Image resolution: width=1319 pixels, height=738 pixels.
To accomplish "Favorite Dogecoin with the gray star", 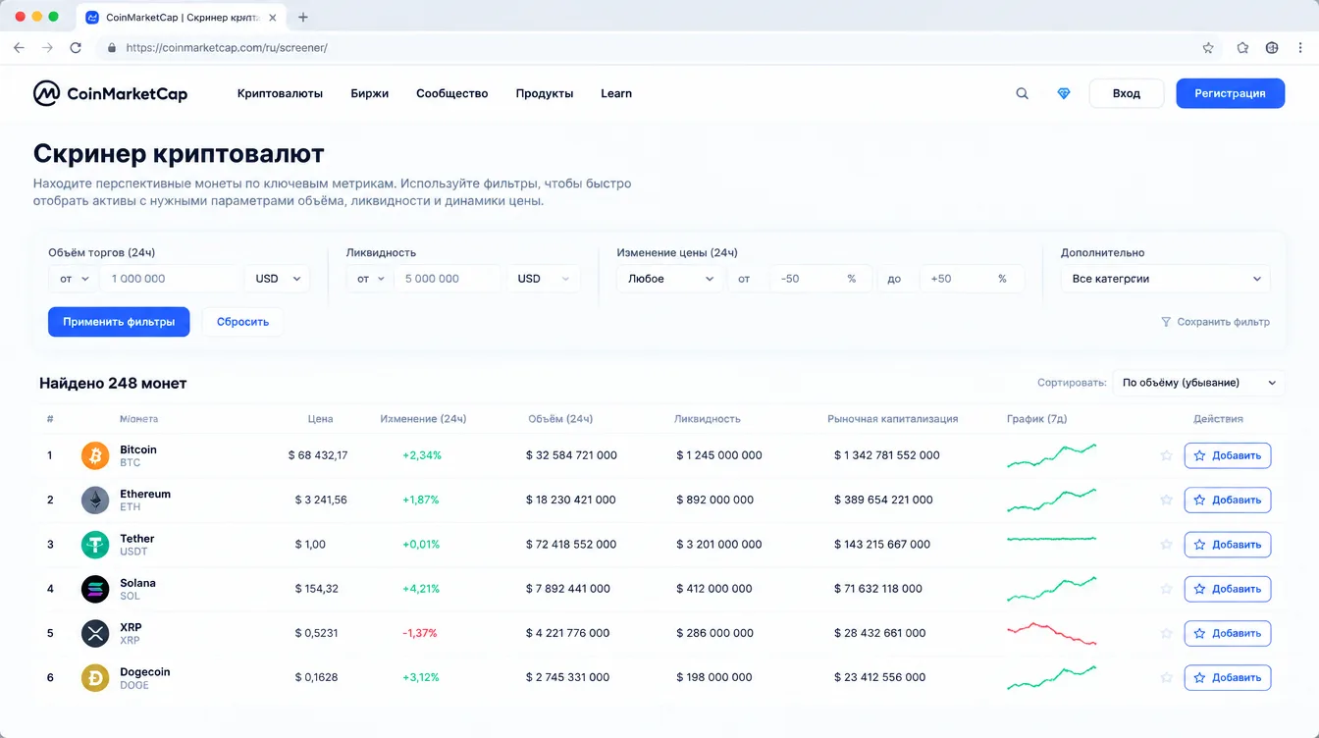I will tap(1166, 677).
